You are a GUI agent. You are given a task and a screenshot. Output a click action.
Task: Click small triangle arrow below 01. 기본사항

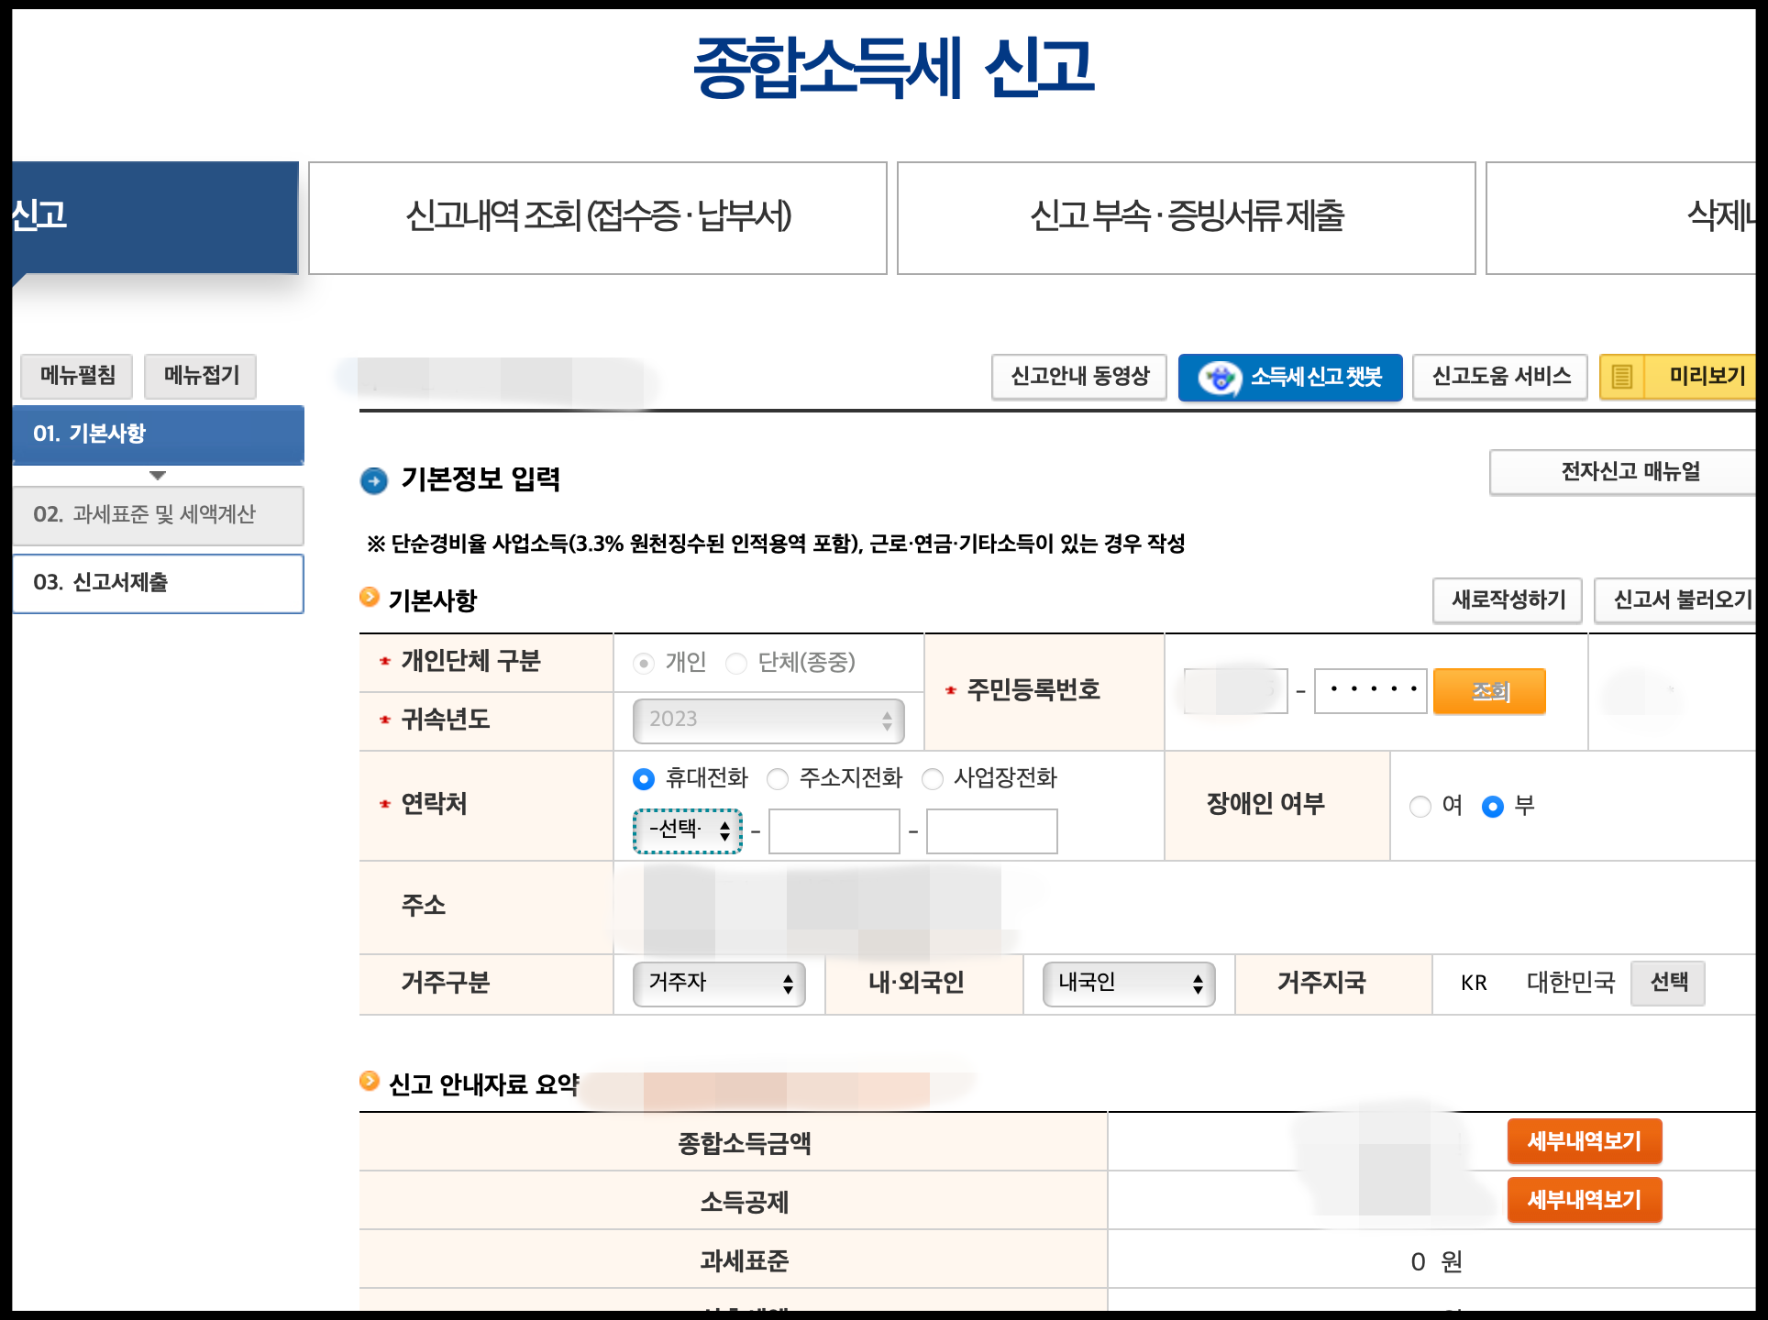coord(158,476)
